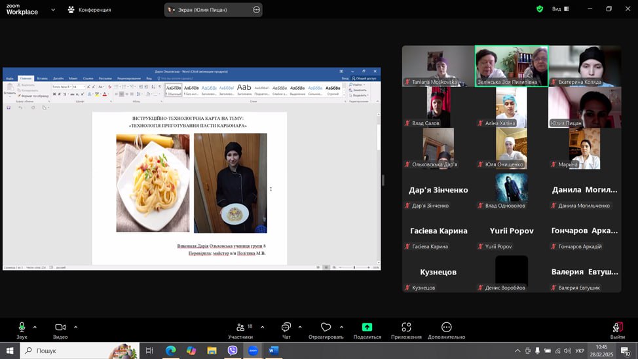Viewport: 638px width, 359px height.
Task: Click the Leave meeting icon
Action: pos(617,328)
